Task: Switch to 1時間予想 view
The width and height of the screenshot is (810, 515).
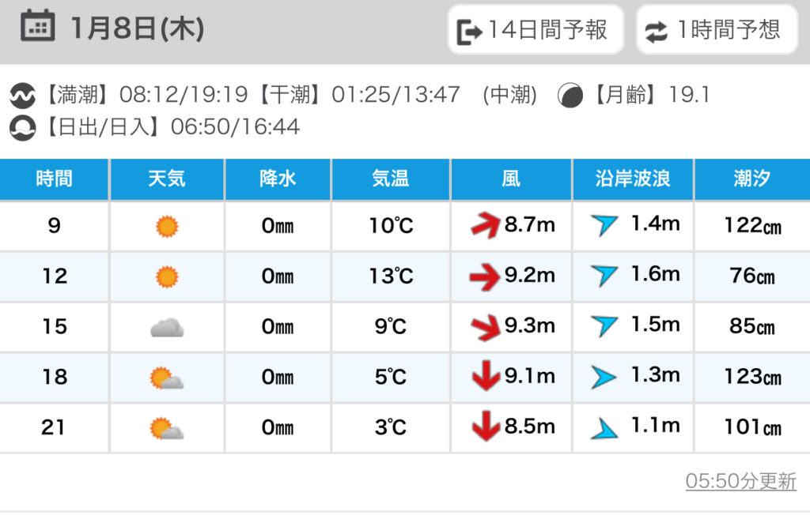Action: click(717, 30)
